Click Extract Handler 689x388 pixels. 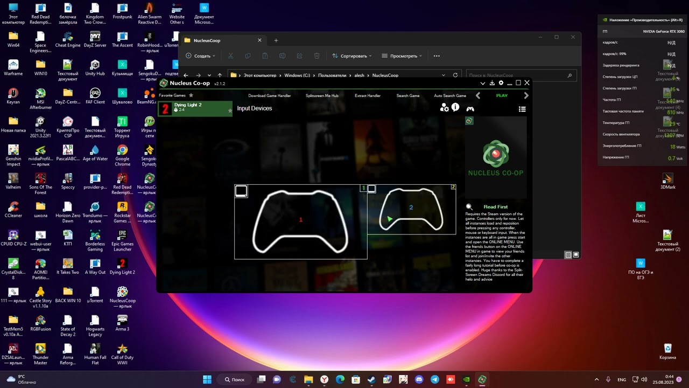coord(368,96)
